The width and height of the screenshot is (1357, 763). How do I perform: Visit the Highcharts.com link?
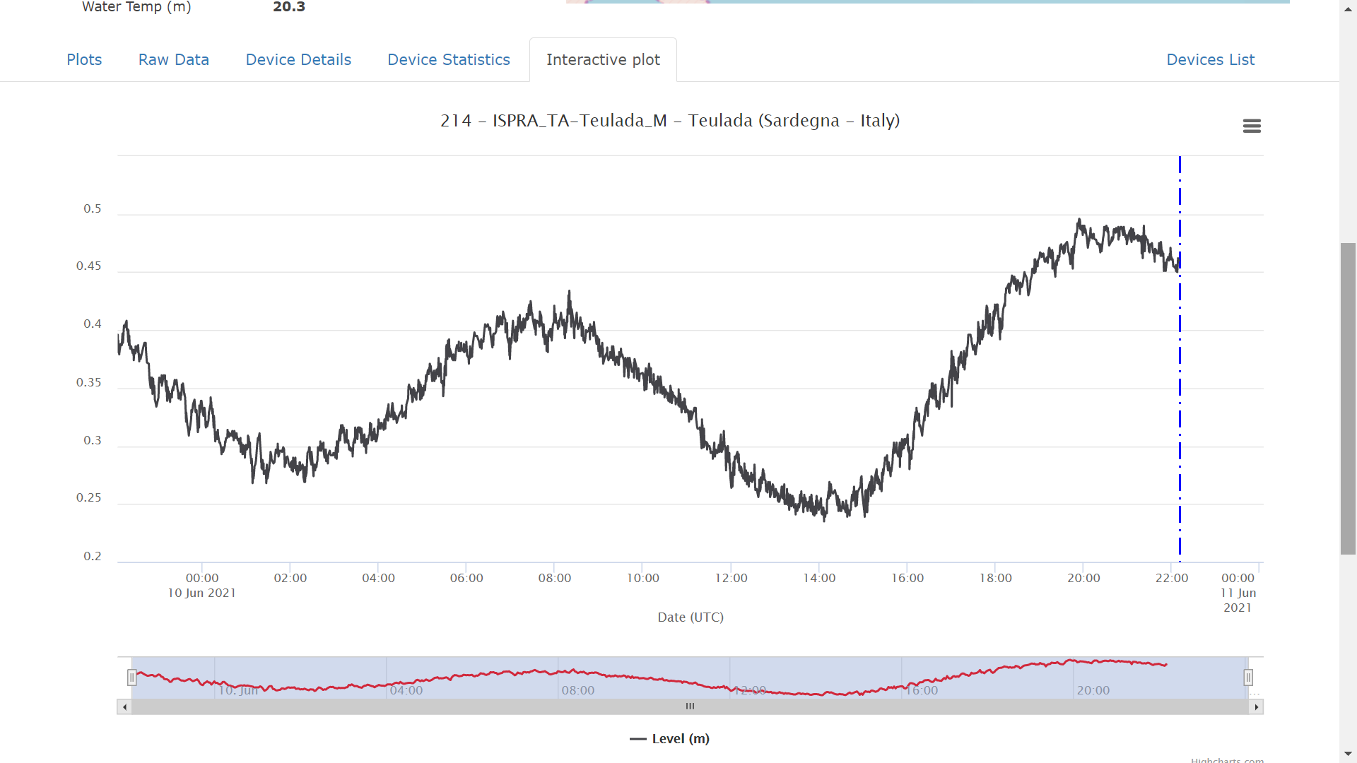1228,760
